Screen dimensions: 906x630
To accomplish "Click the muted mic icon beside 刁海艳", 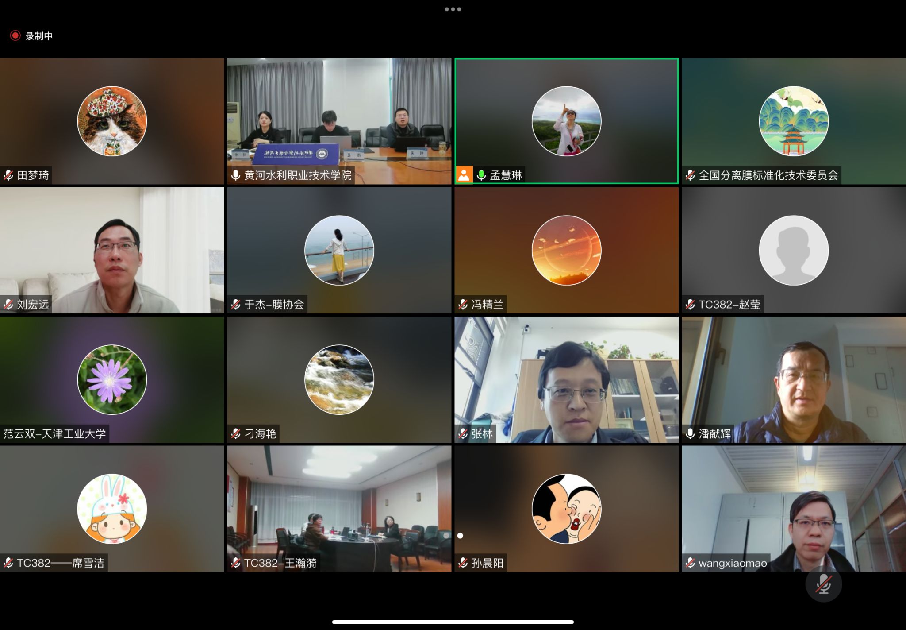I will coord(236,433).
